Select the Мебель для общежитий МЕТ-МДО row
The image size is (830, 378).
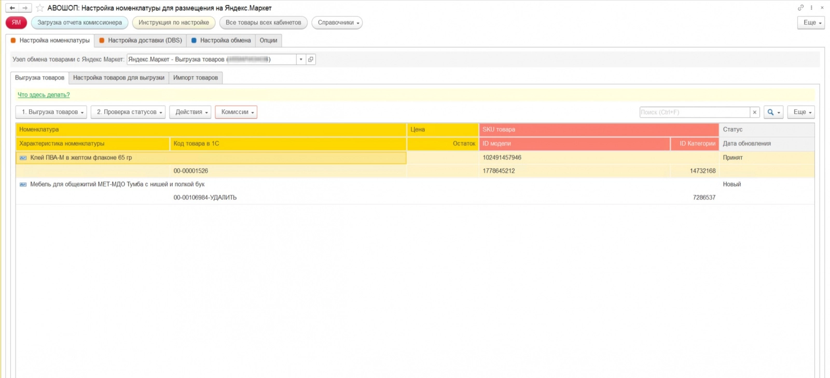coord(415,191)
